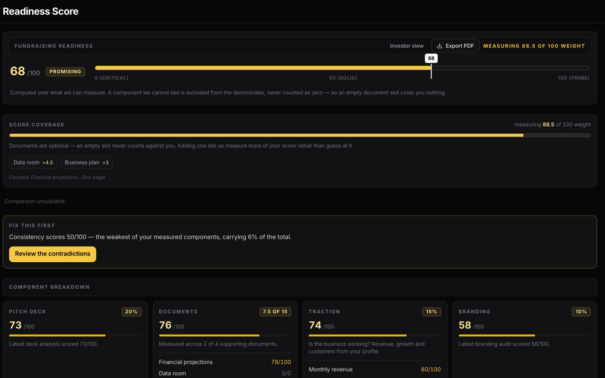Click the 0 (CRITICAL) scale label
The height and width of the screenshot is (378, 605).
[112, 78]
